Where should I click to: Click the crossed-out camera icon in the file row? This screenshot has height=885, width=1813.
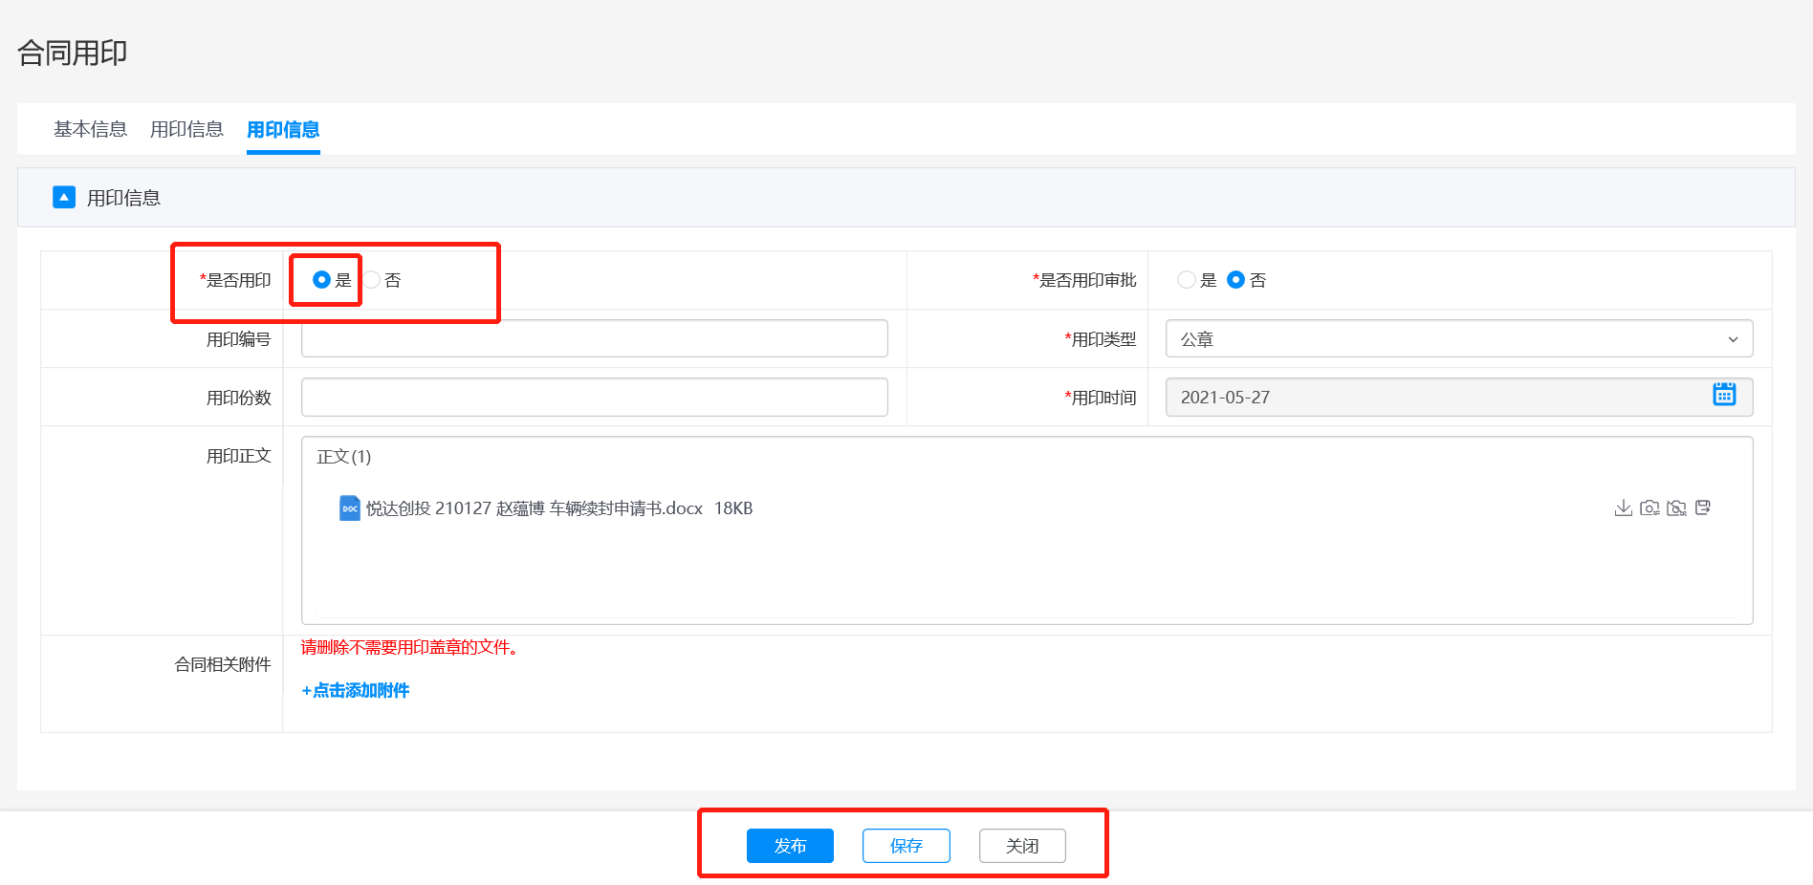pyautogui.click(x=1676, y=507)
